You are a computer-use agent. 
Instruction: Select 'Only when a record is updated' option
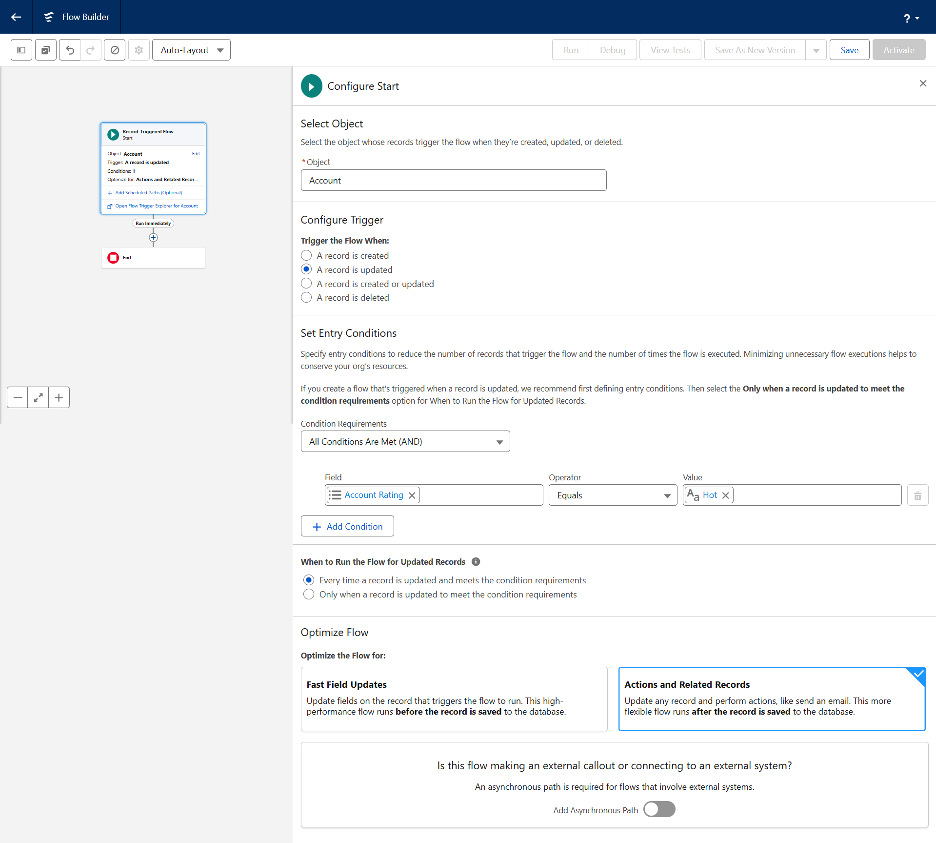click(x=309, y=594)
